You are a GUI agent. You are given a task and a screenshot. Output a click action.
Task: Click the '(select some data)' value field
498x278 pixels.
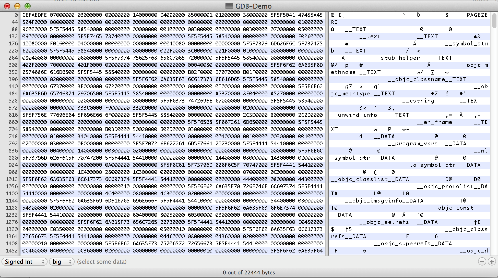[102, 262]
